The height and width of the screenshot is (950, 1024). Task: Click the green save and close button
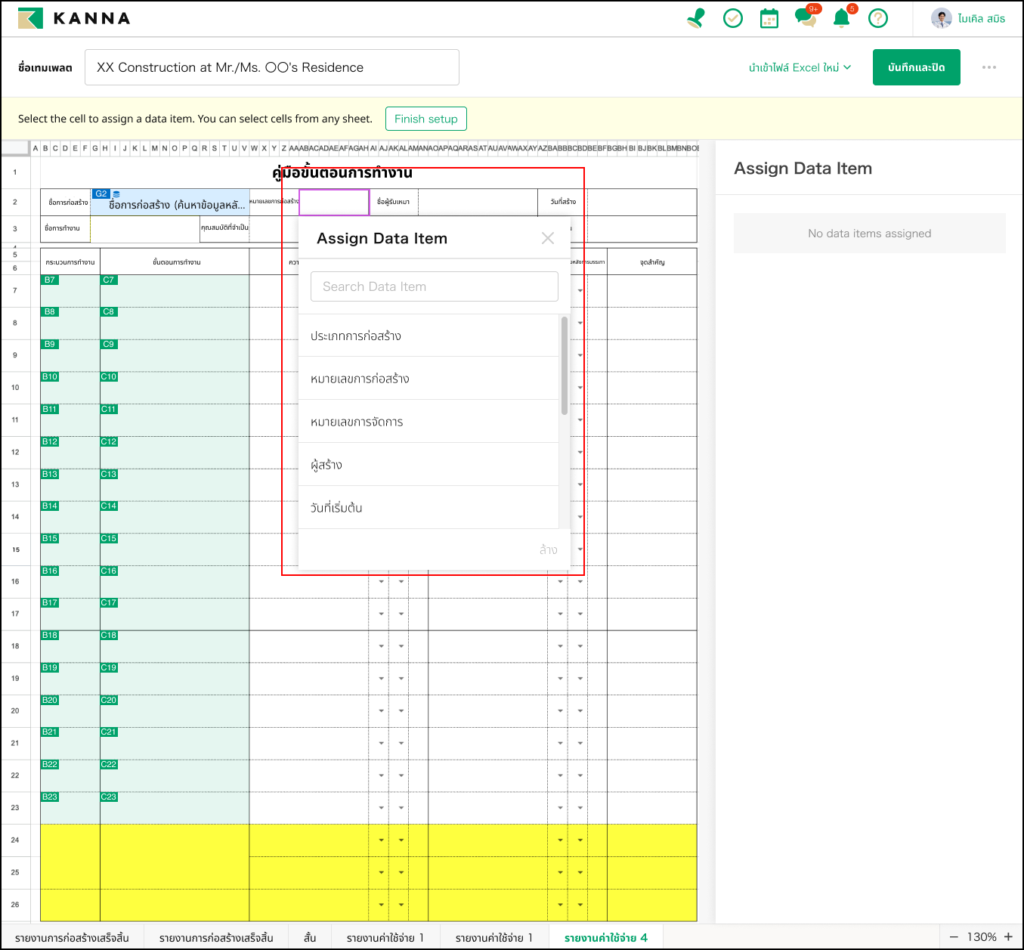coord(916,67)
